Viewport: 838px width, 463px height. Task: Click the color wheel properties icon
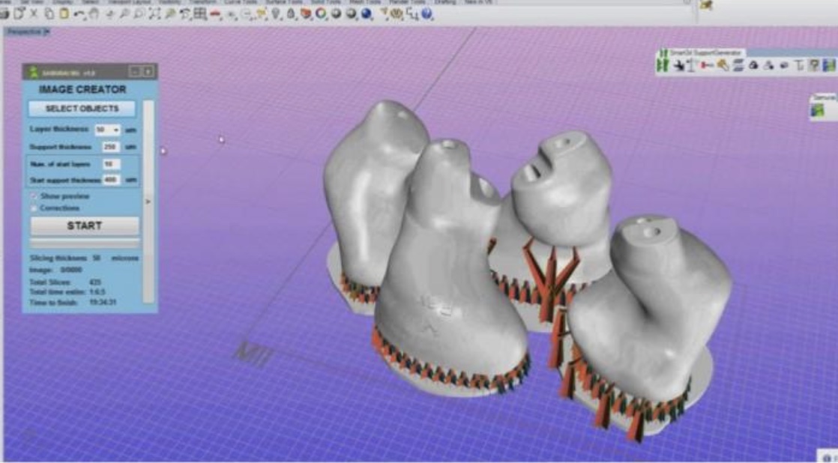pyautogui.click(x=321, y=15)
